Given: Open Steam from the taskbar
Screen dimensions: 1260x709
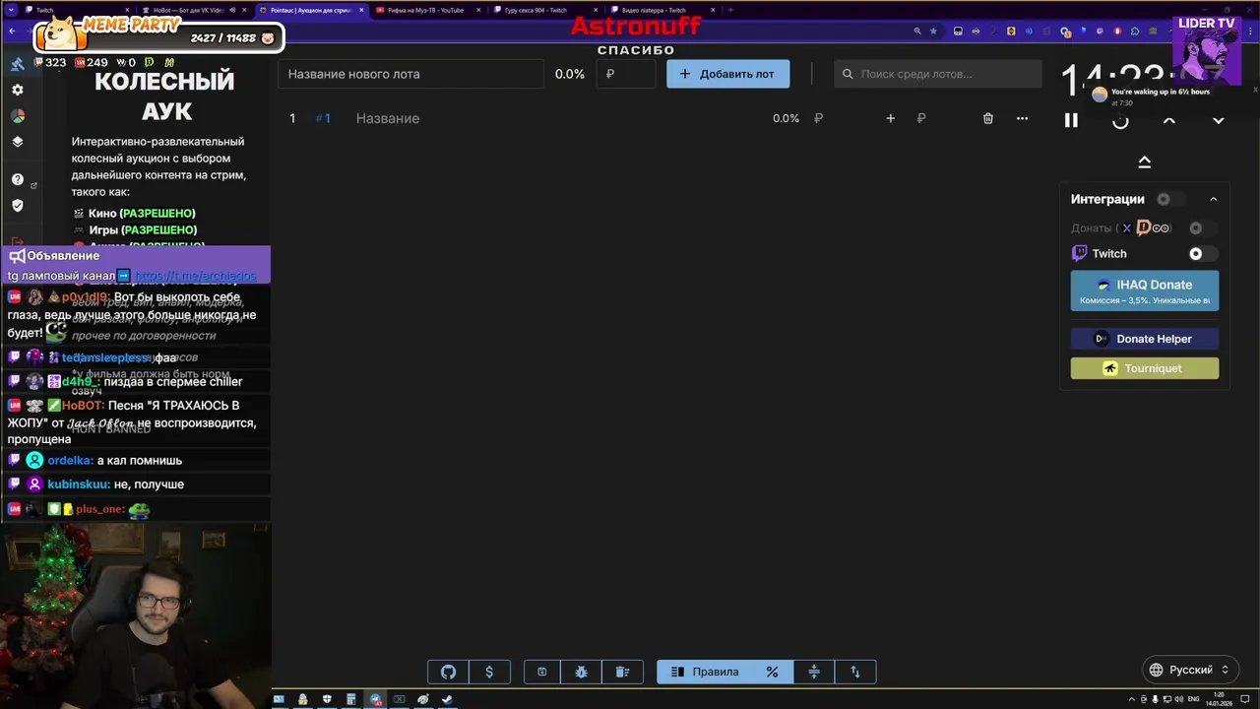Looking at the screenshot, I should (447, 699).
